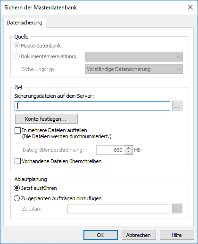Screen dimensions: 198x244
Task: Click browse button next to server backup path
Action: [177, 106]
